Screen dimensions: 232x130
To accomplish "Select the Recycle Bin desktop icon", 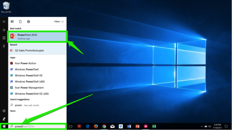I will pyautogui.click(x=6, y=7).
